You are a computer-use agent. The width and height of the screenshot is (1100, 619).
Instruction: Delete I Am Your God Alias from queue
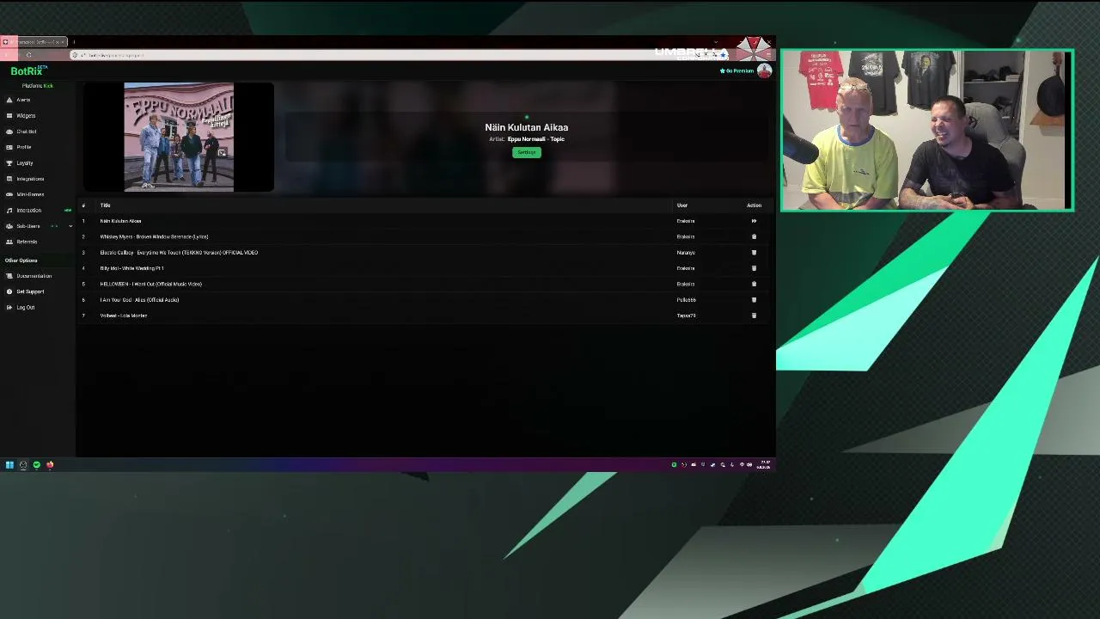tap(754, 300)
